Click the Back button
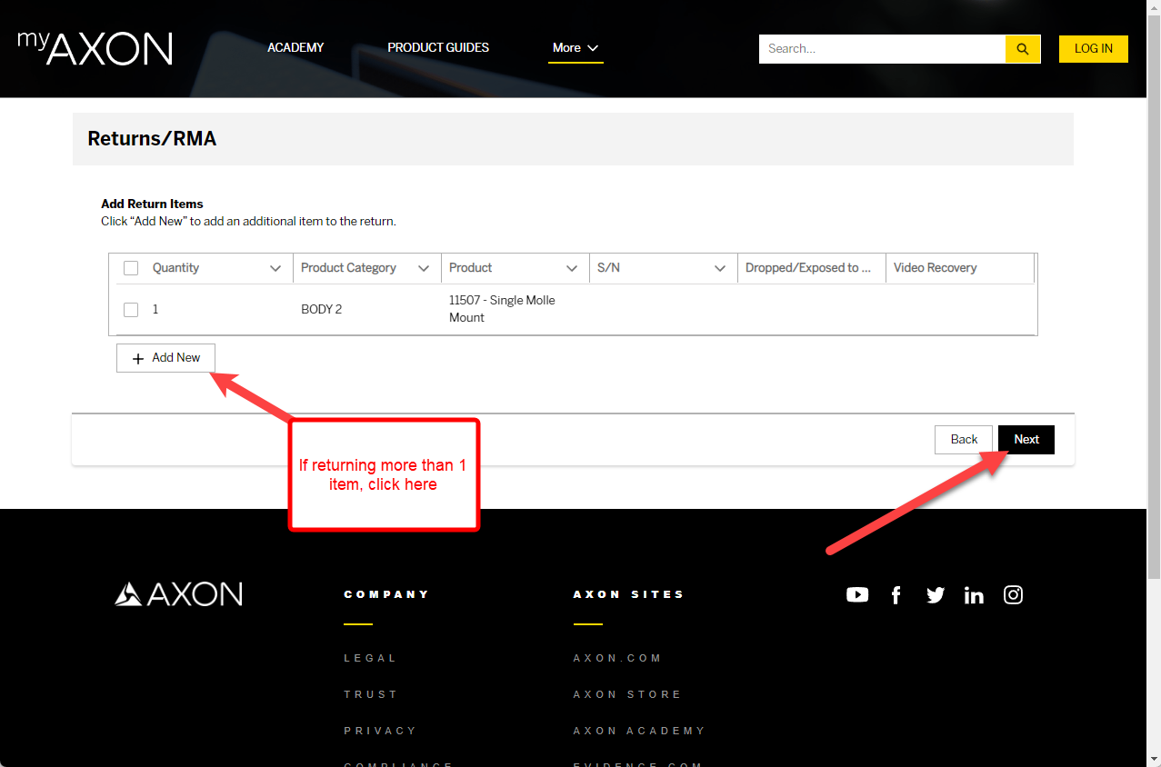Screen dimensions: 1161x767 click(963, 439)
